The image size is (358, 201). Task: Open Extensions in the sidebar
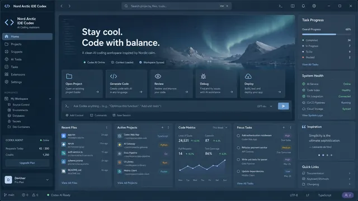(27, 74)
